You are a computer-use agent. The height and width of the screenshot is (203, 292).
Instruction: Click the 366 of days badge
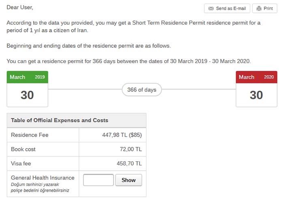(142, 90)
